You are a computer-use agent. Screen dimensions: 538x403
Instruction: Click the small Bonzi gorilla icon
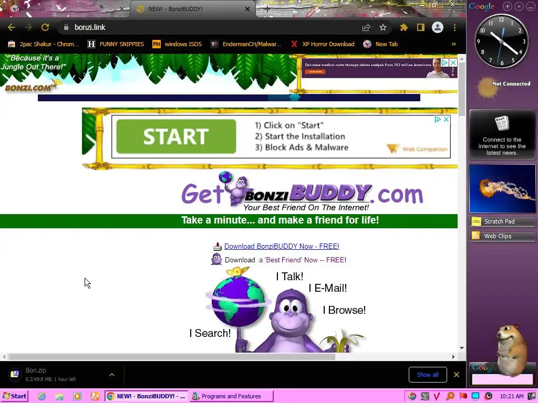(216, 259)
